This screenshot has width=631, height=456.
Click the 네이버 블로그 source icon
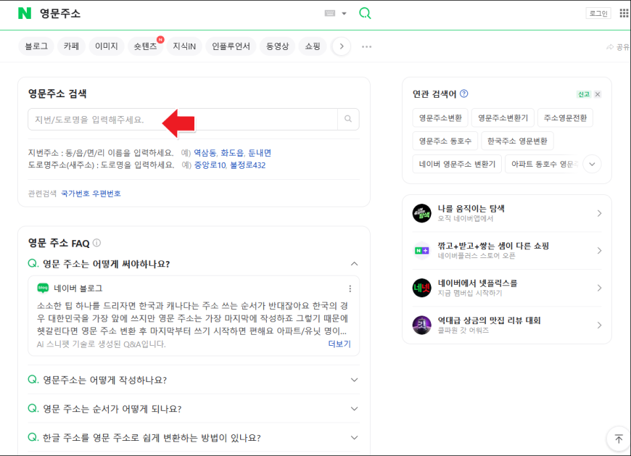point(43,288)
